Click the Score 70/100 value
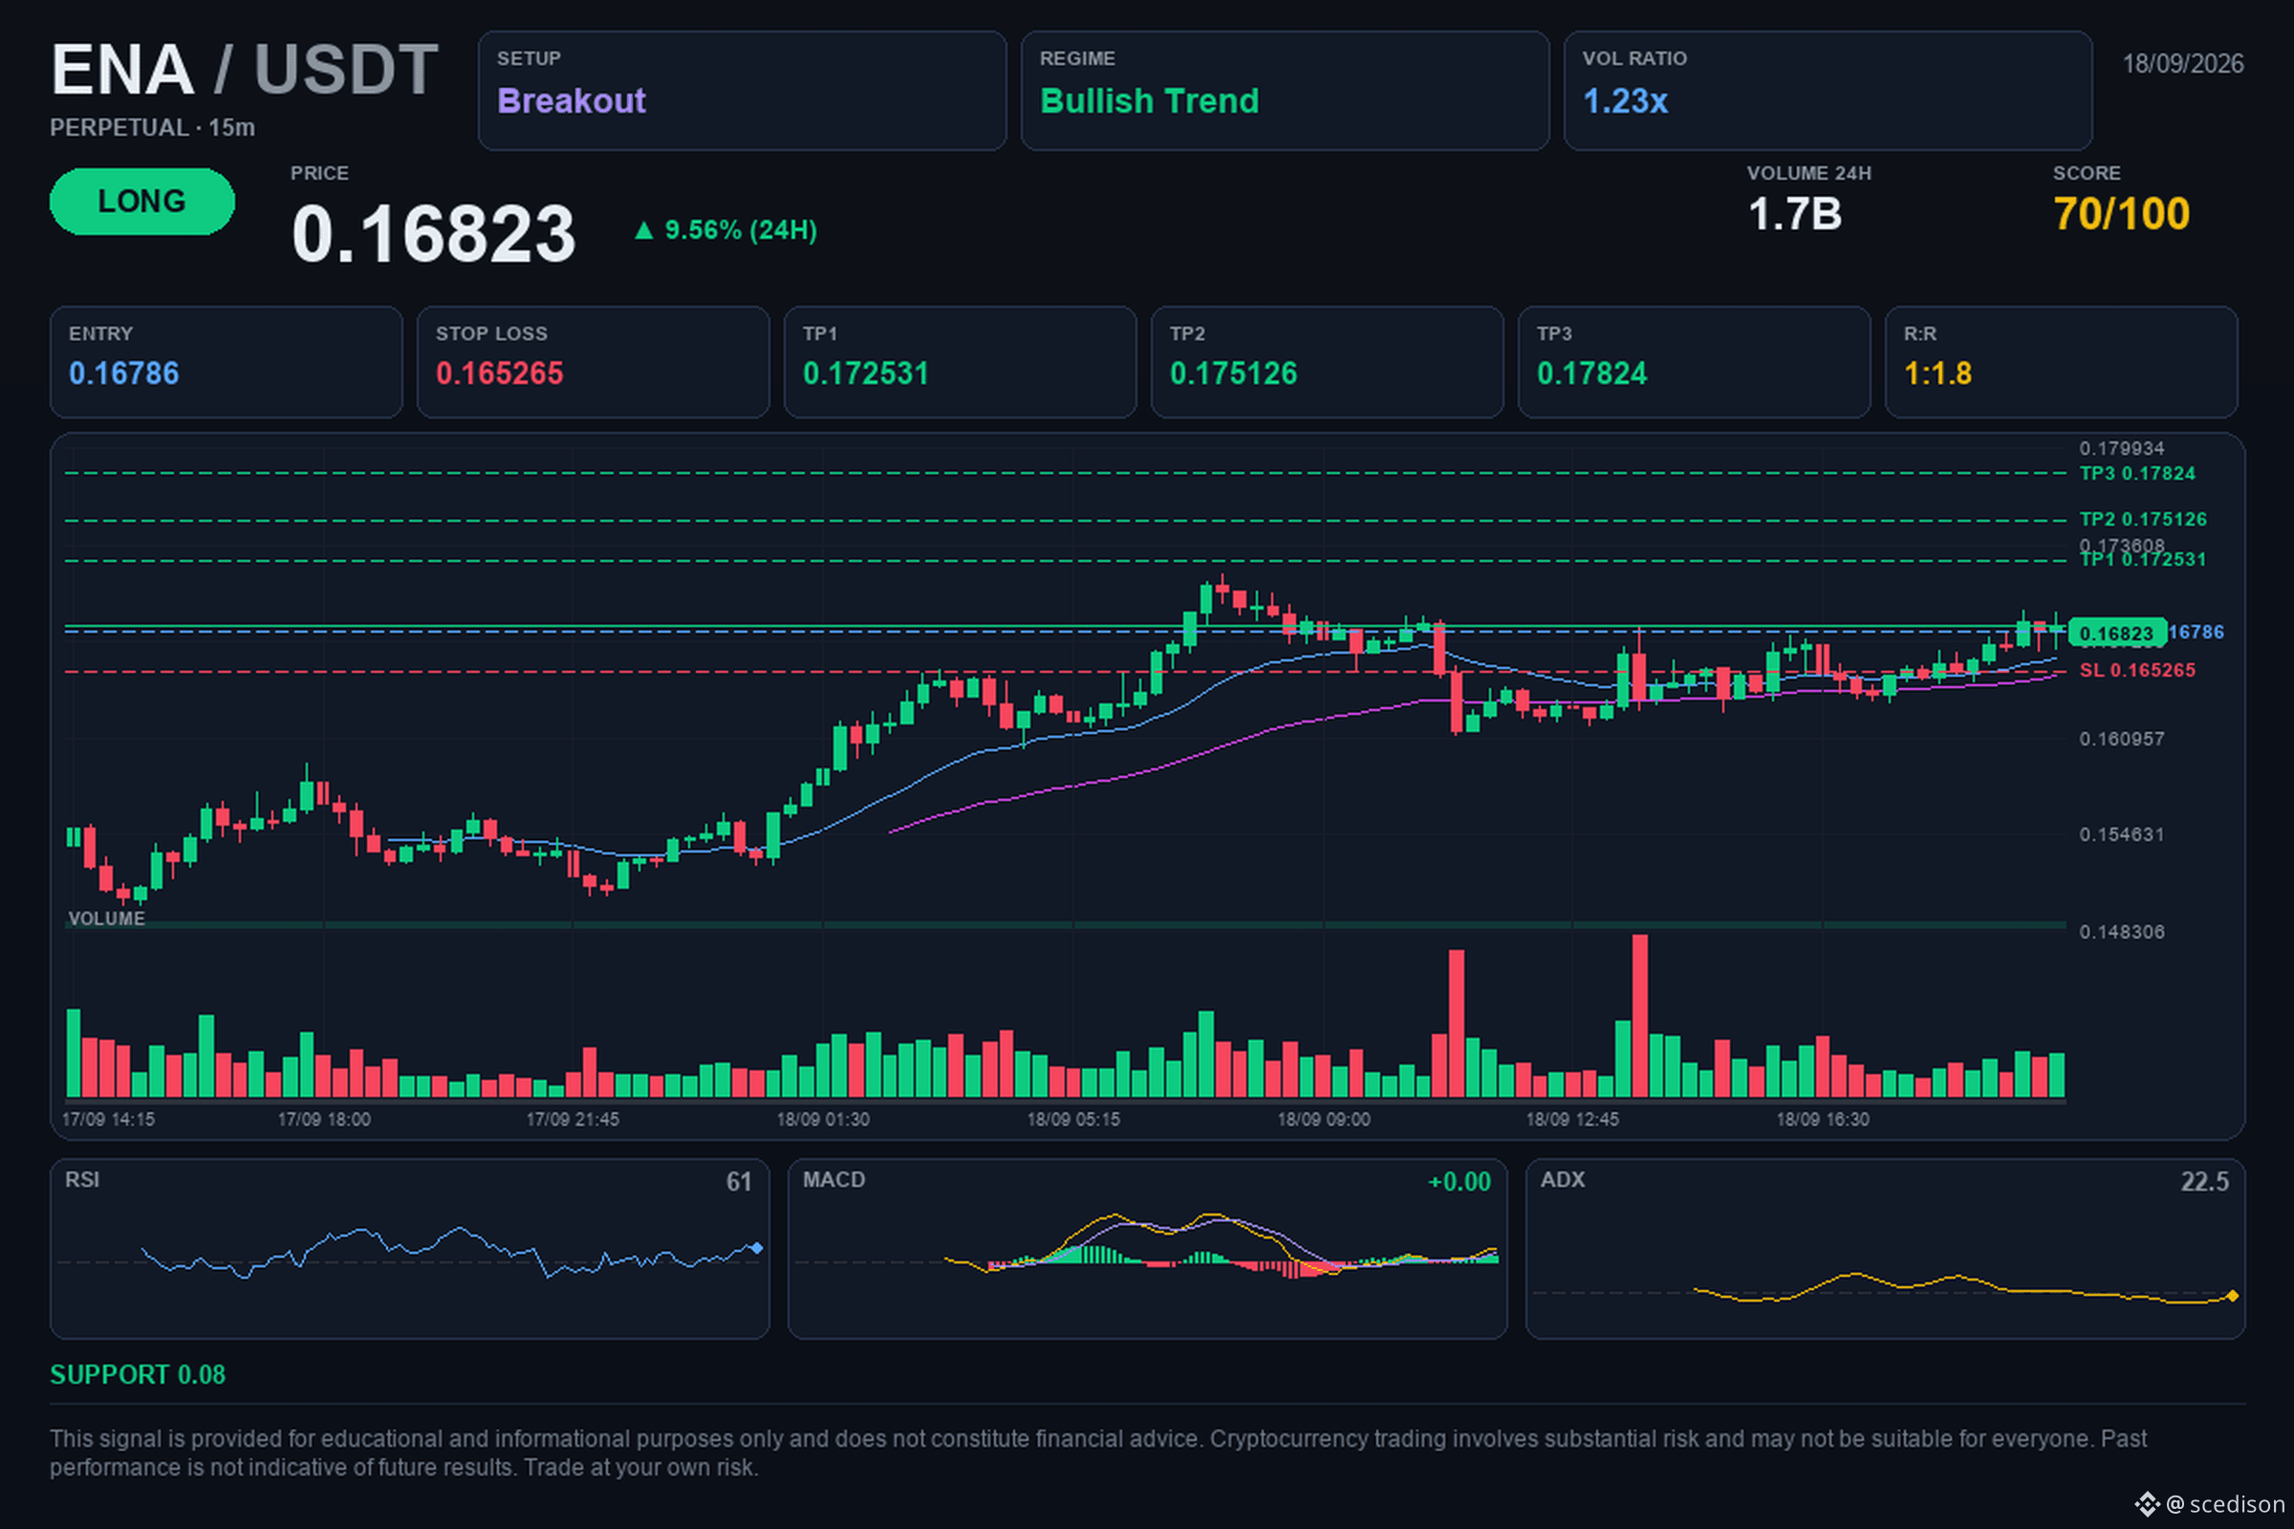This screenshot has height=1529, width=2294. point(2121,213)
